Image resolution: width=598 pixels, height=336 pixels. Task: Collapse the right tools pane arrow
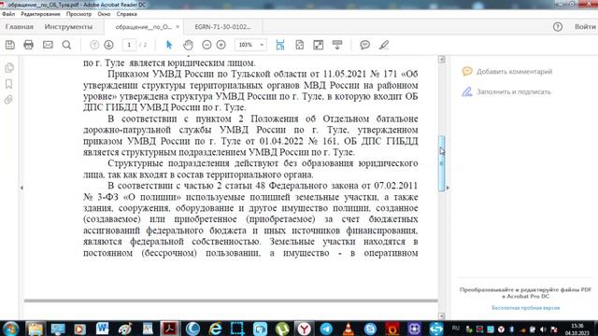pos(448,188)
